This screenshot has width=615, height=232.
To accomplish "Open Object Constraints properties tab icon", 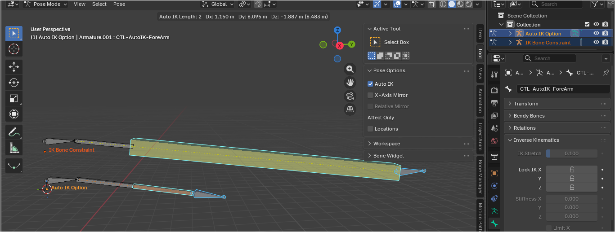I will click(494, 198).
